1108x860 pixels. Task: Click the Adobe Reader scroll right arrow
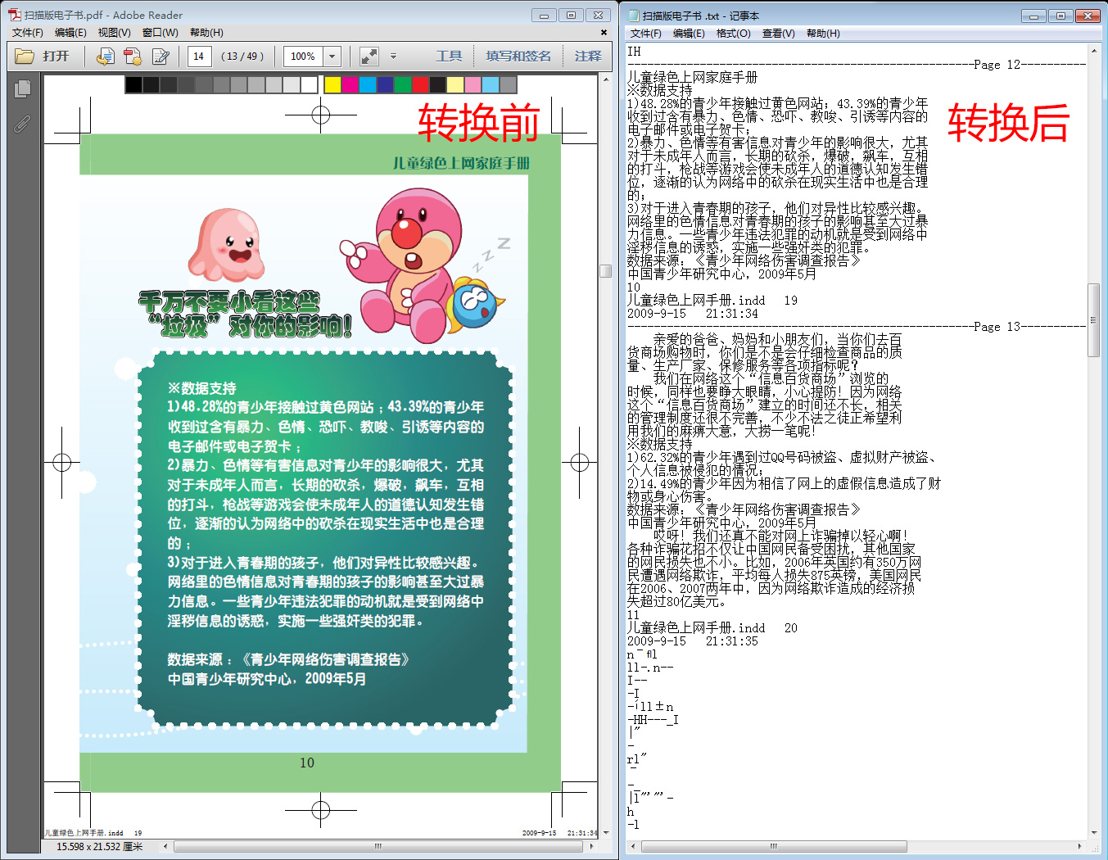591,847
